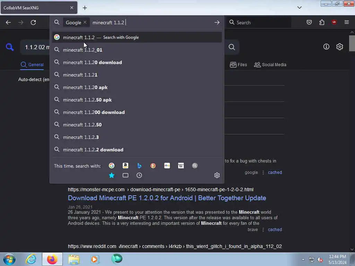Open new tab with plus button

(x=85, y=8)
